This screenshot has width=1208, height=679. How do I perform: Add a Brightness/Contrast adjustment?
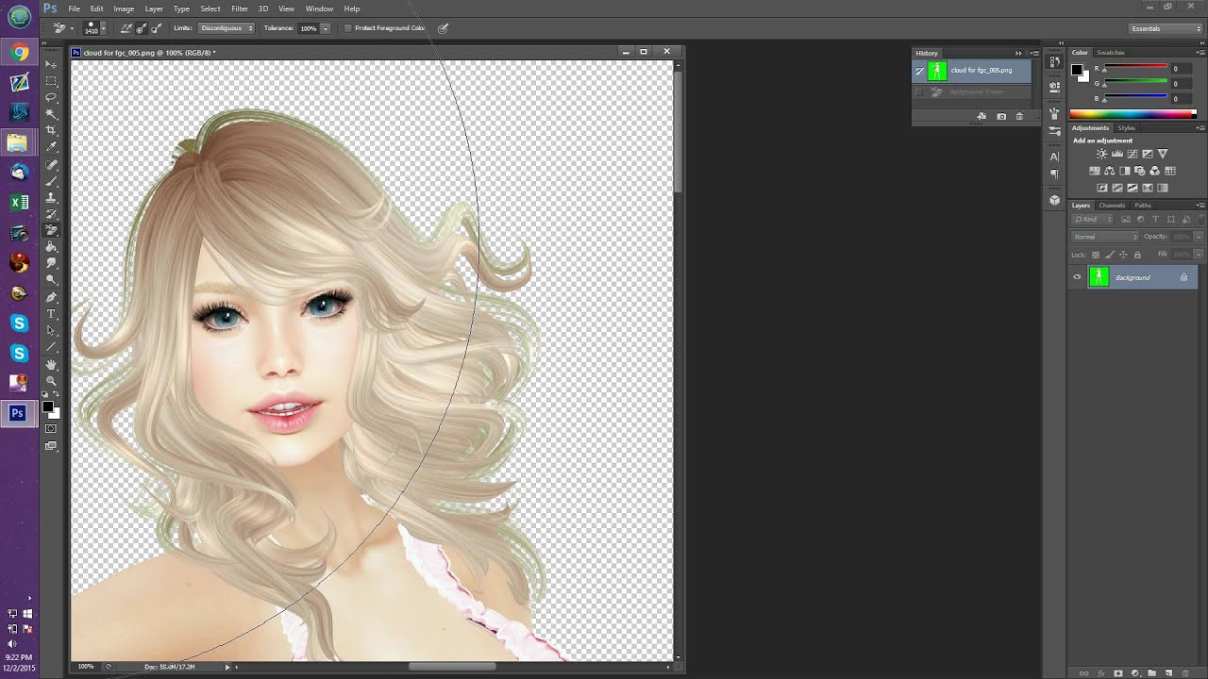pyautogui.click(x=1101, y=154)
